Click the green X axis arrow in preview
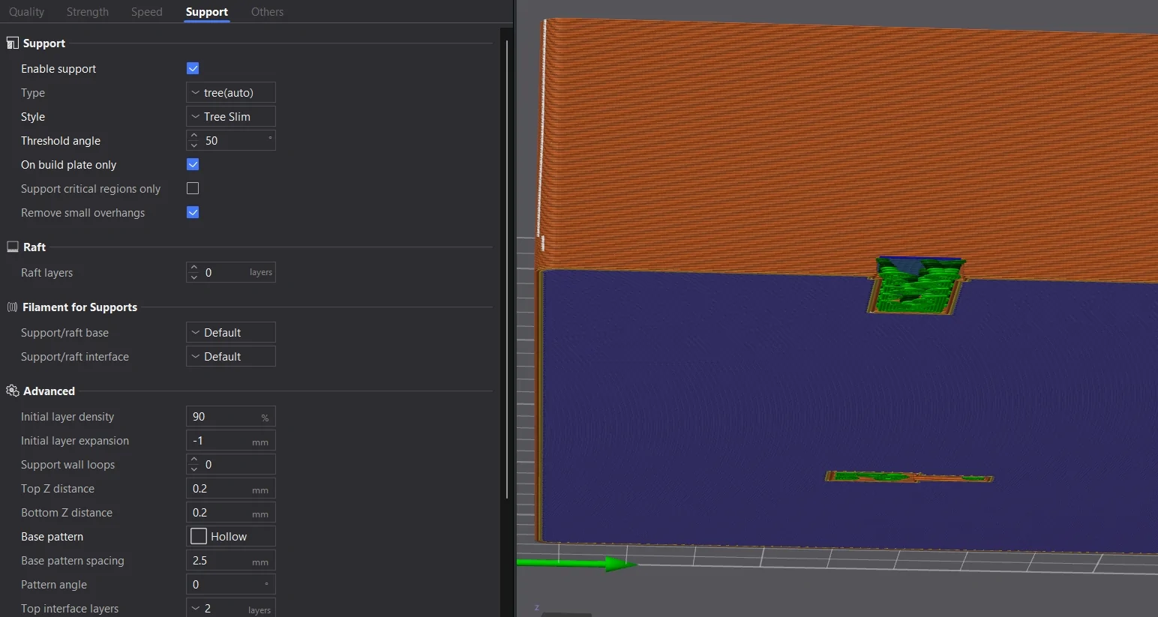Viewport: 1158px width, 617px height. tap(577, 563)
